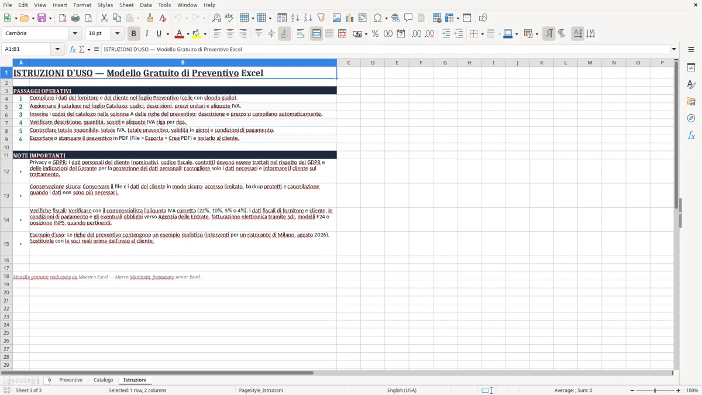Image resolution: width=702 pixels, height=395 pixels.
Task: Open the 18 pt font size dropdown
Action: 117,34
